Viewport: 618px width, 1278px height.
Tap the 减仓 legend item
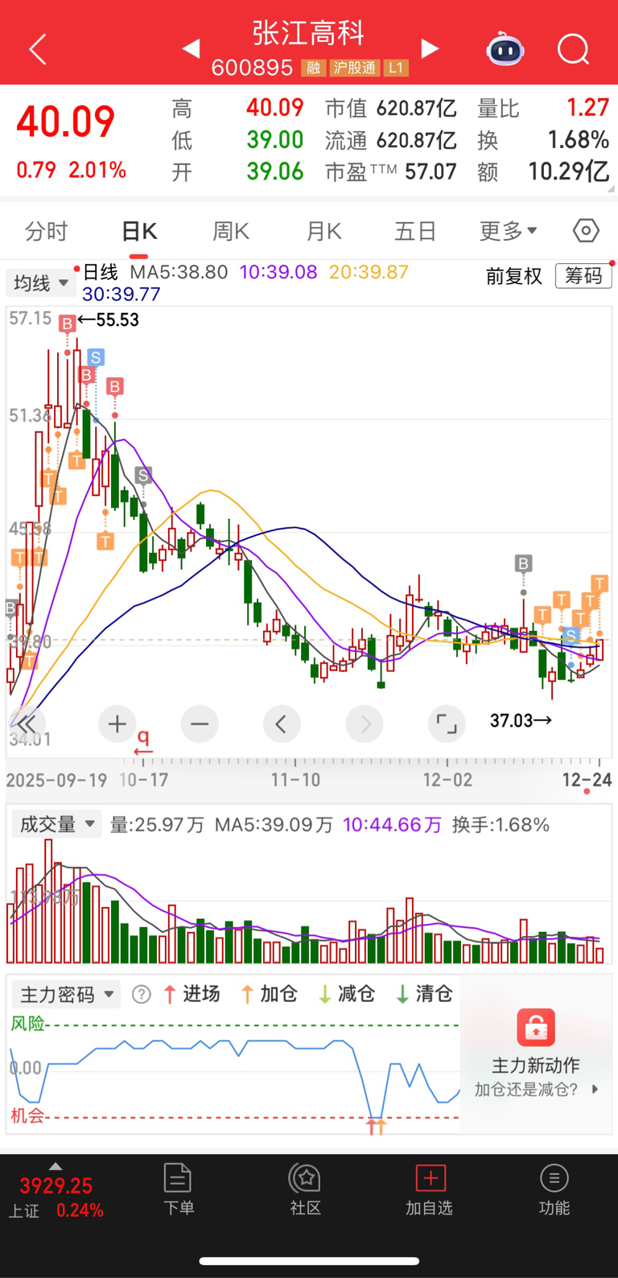tap(347, 995)
